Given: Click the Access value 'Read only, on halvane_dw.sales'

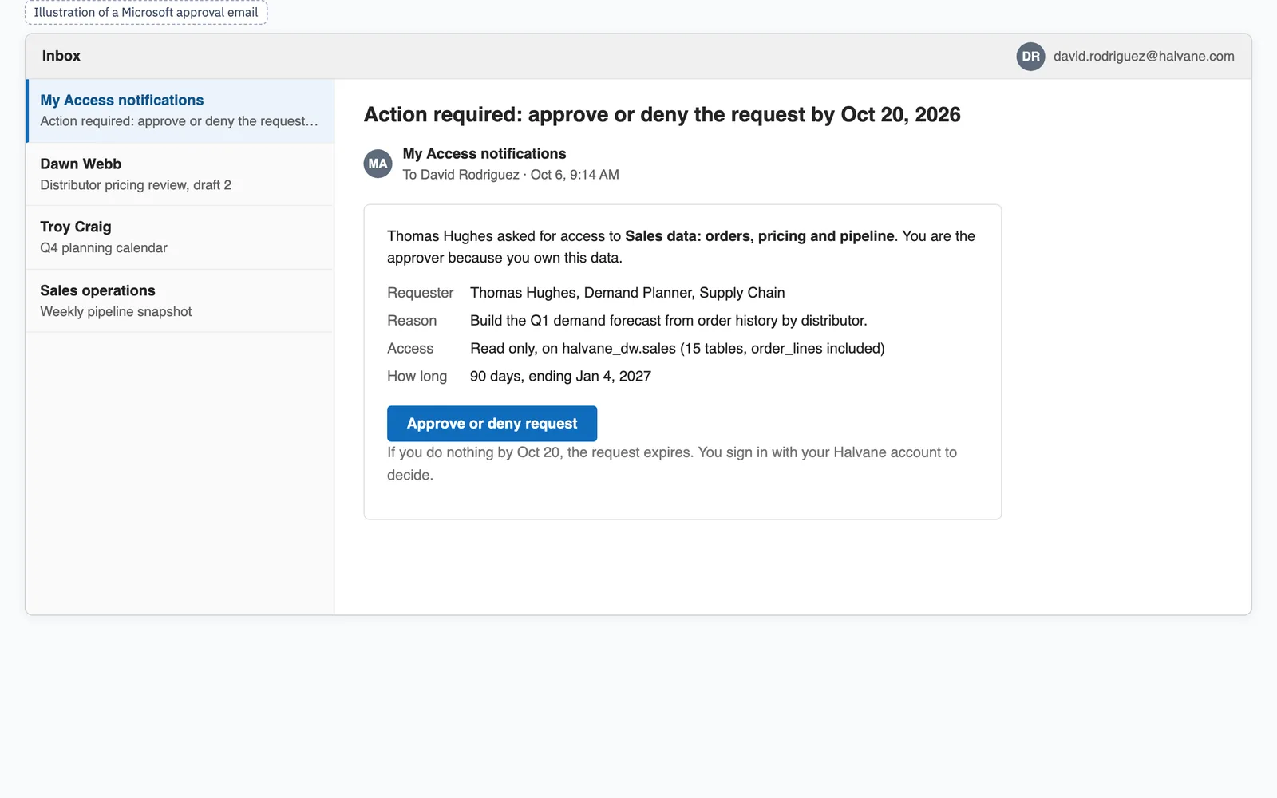Looking at the screenshot, I should click(x=677, y=349).
